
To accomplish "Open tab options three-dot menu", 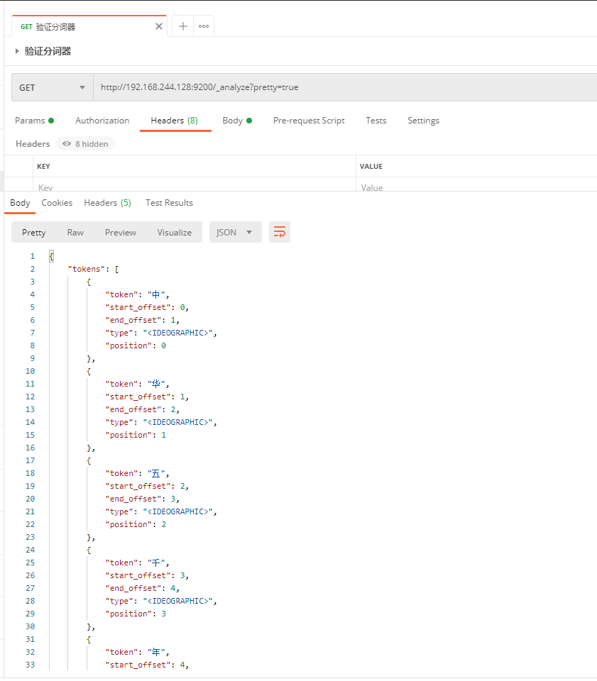I will tap(204, 26).
